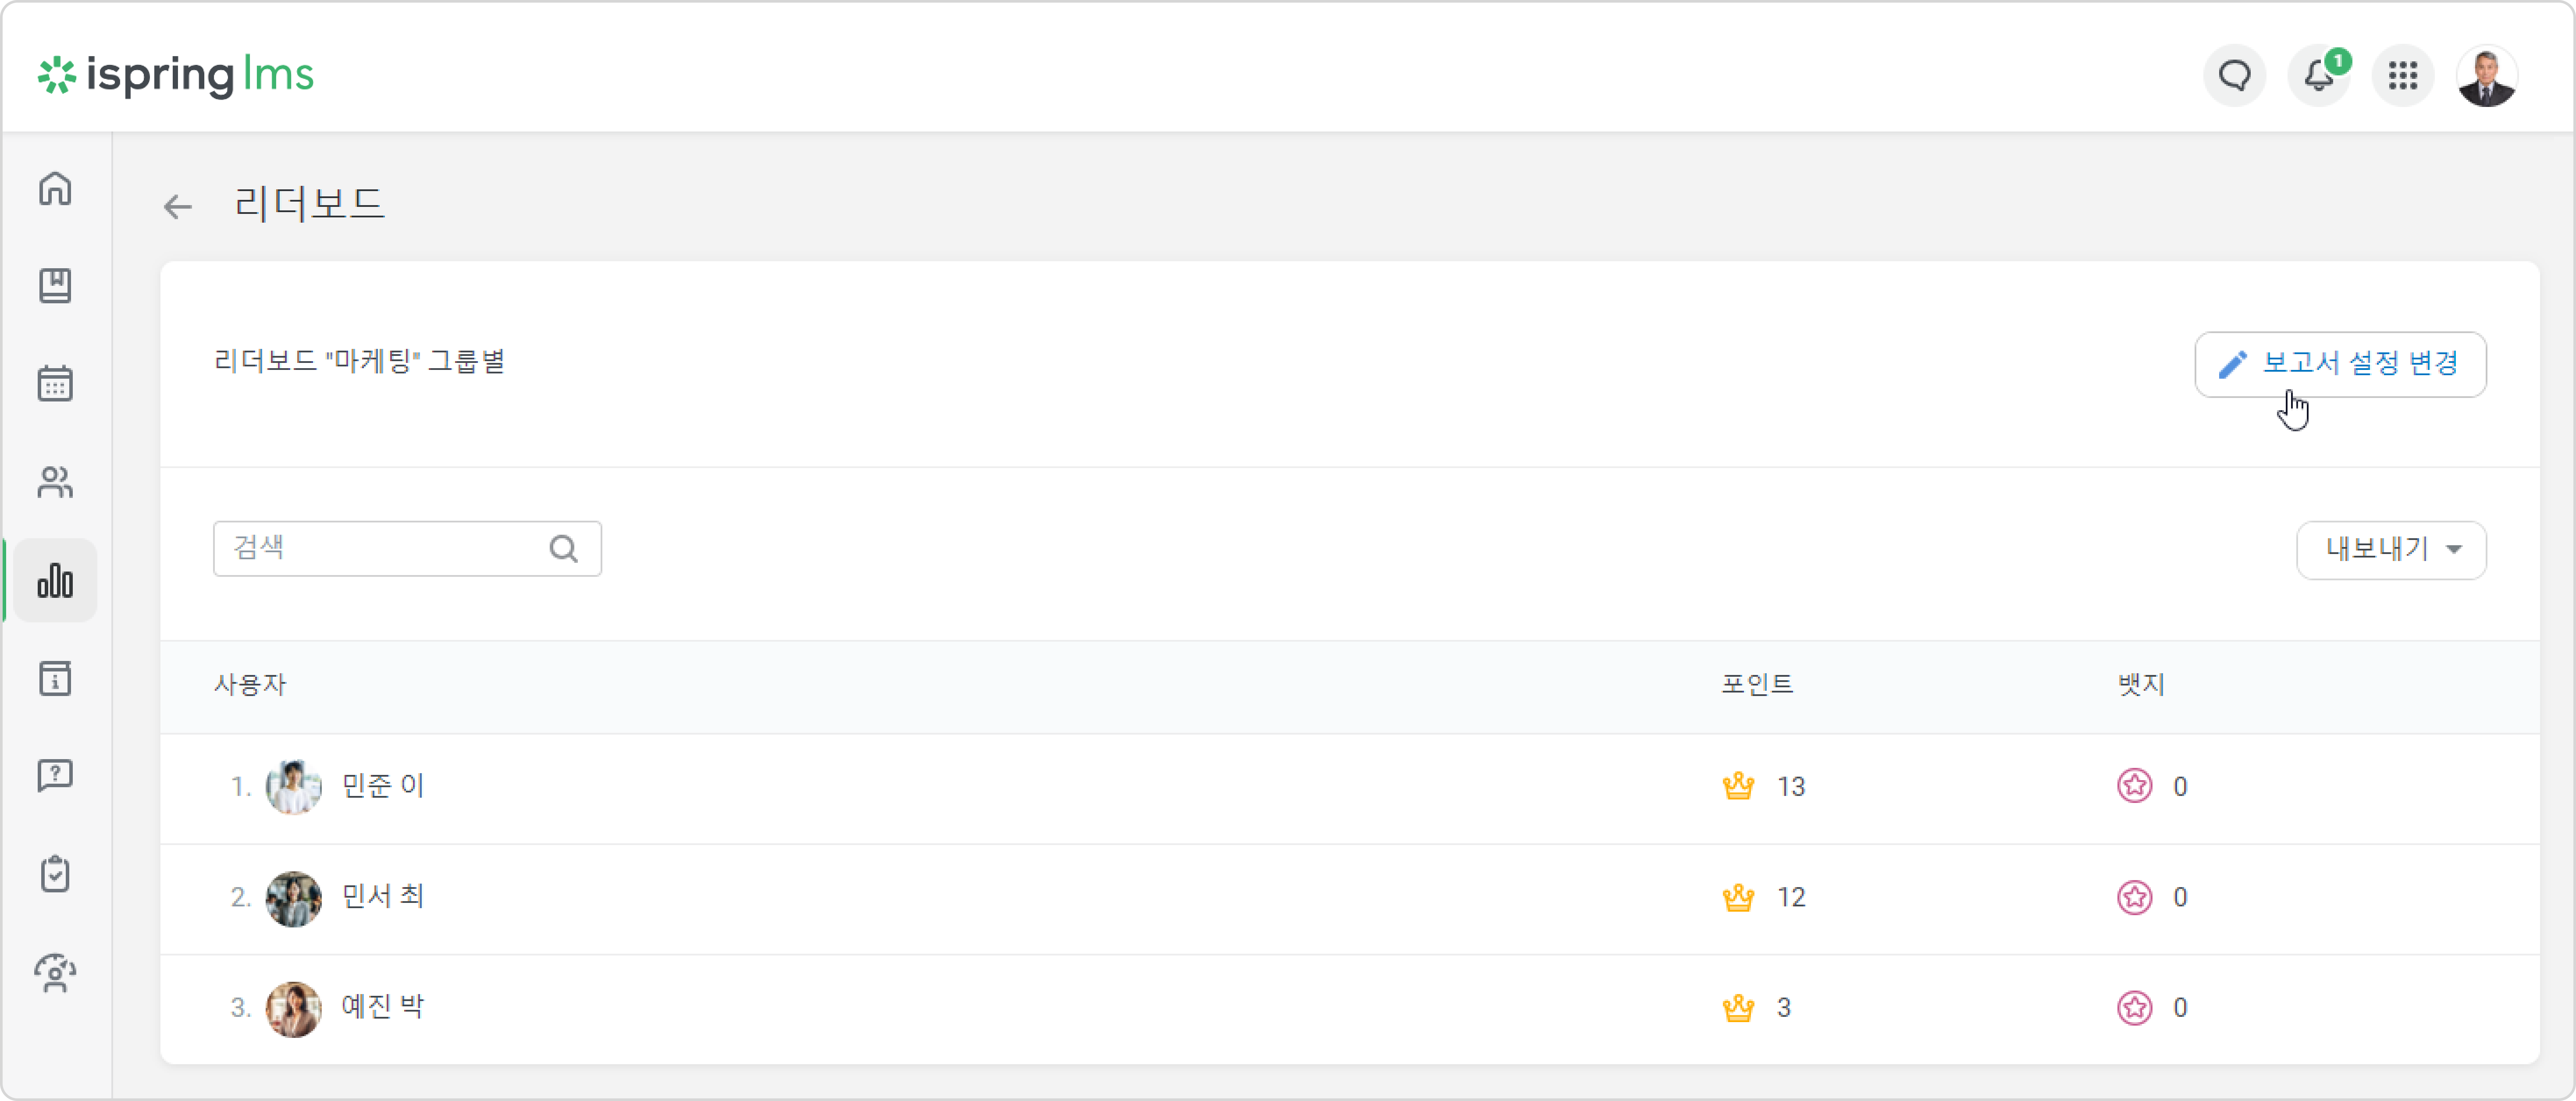This screenshot has width=2576, height=1101.
Task: Open user 예진 박 row
Action: [1349, 1008]
